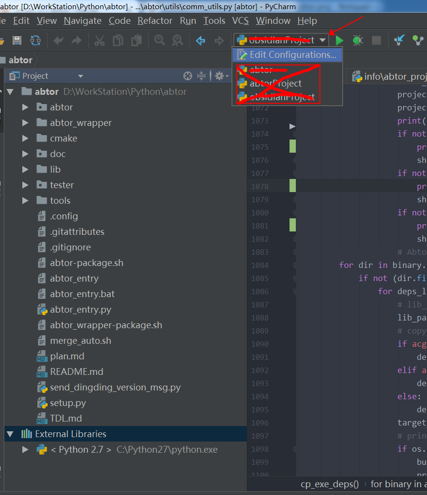Select abtor_wrapper-package.sh file
427x495 pixels.
coord(106,325)
